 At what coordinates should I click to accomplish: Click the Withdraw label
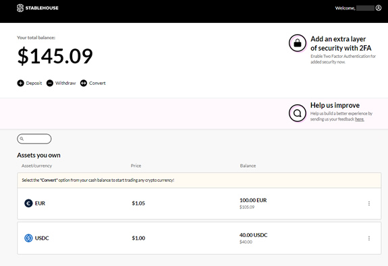click(x=65, y=84)
